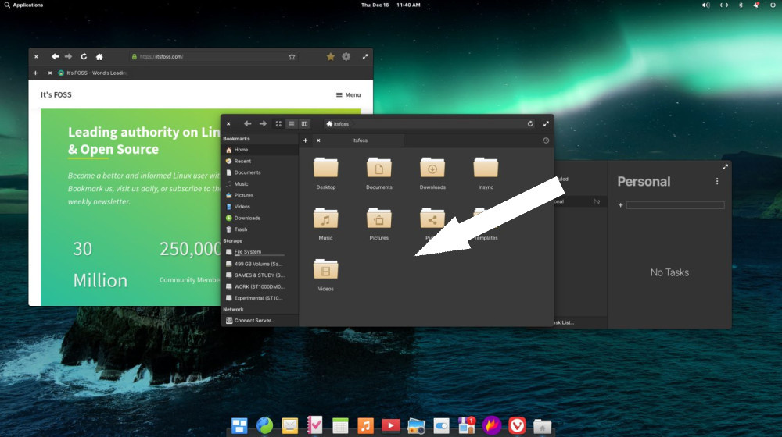Reload the Files folder view
Viewport: 782px width, 437px height.
coord(530,124)
